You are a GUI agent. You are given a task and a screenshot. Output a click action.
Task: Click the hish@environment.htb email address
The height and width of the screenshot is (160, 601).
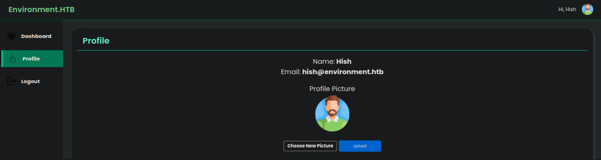(342, 72)
